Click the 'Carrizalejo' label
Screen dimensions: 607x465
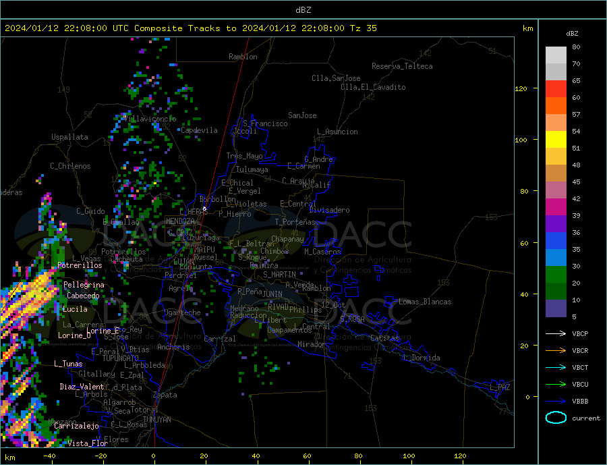(77, 427)
